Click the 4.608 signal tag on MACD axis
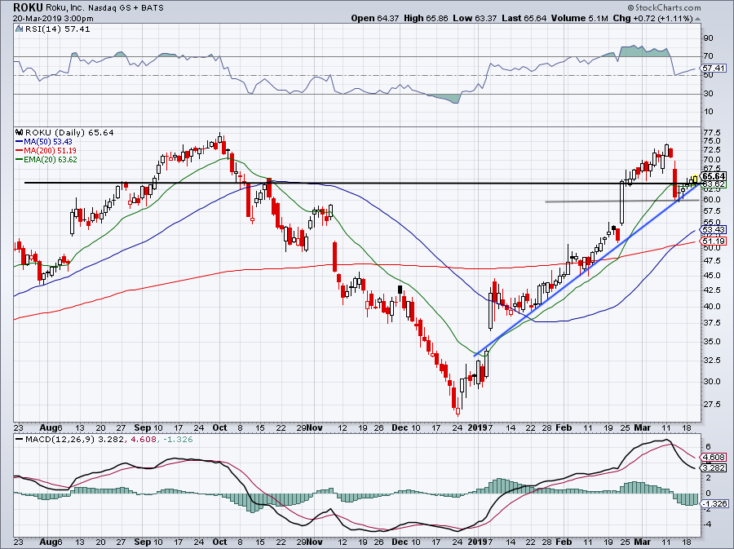 pos(714,458)
